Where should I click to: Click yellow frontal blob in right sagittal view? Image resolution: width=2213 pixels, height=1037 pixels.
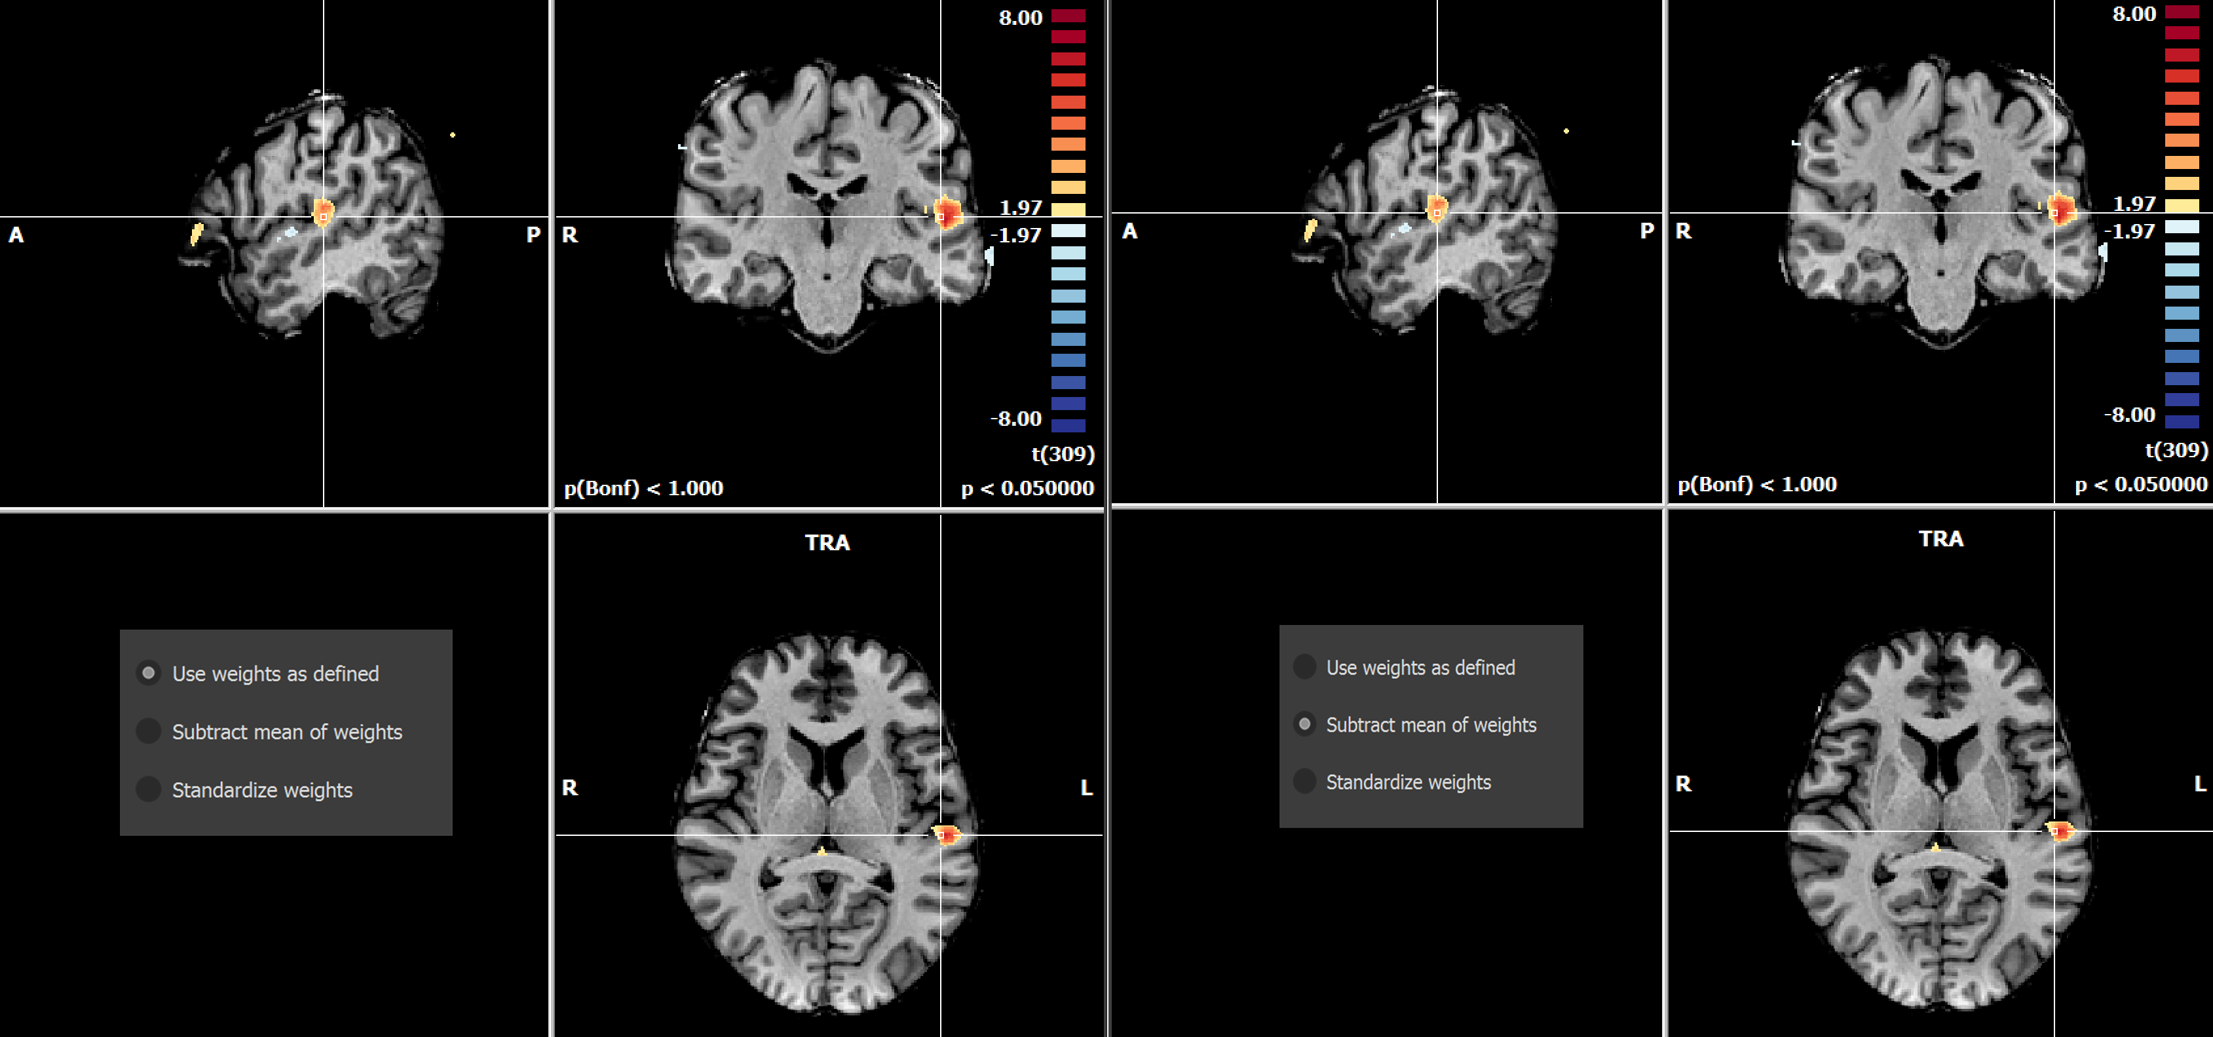1310,229
